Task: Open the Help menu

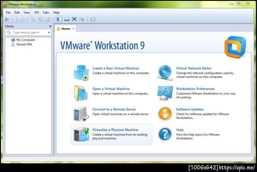Action: tap(56, 12)
